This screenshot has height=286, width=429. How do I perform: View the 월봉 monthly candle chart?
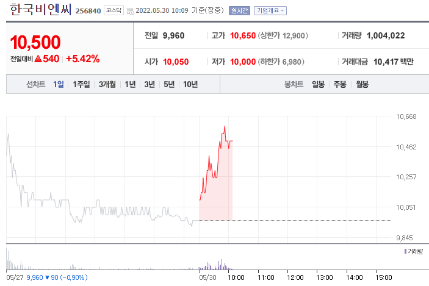[x=362, y=84]
